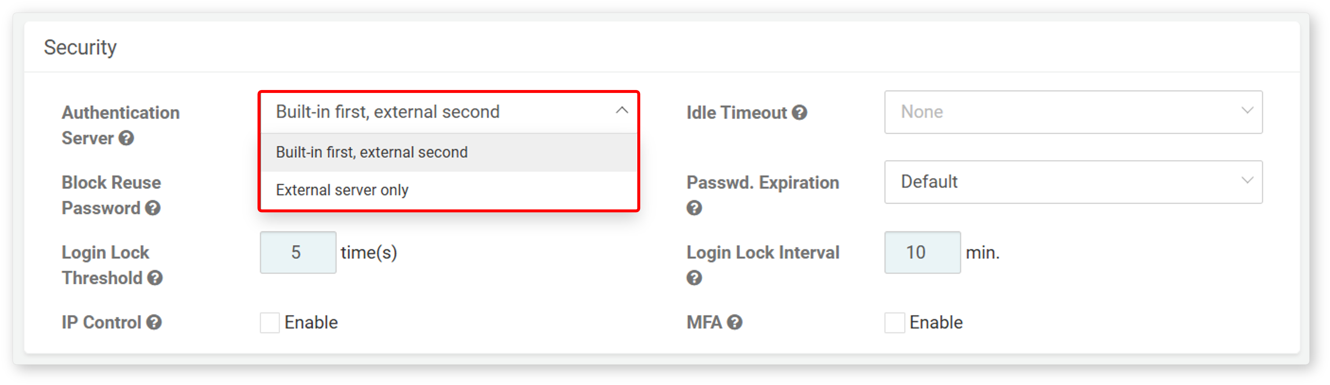Click the Enable label for IP Control
The height and width of the screenshot is (385, 1330).
tap(311, 322)
